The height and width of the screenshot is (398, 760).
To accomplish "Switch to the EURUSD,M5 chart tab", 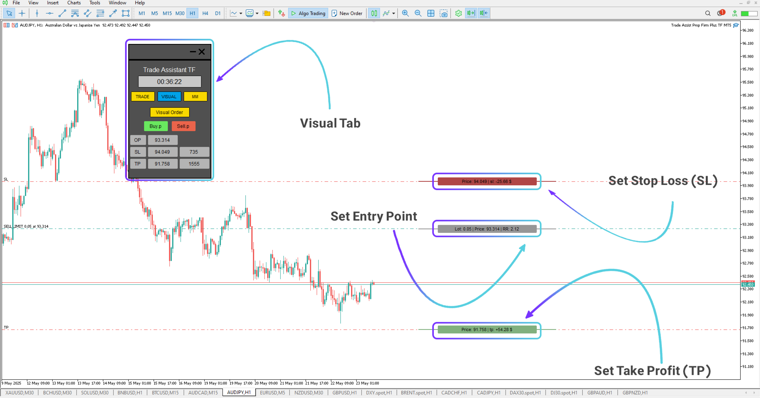I will (x=272, y=392).
